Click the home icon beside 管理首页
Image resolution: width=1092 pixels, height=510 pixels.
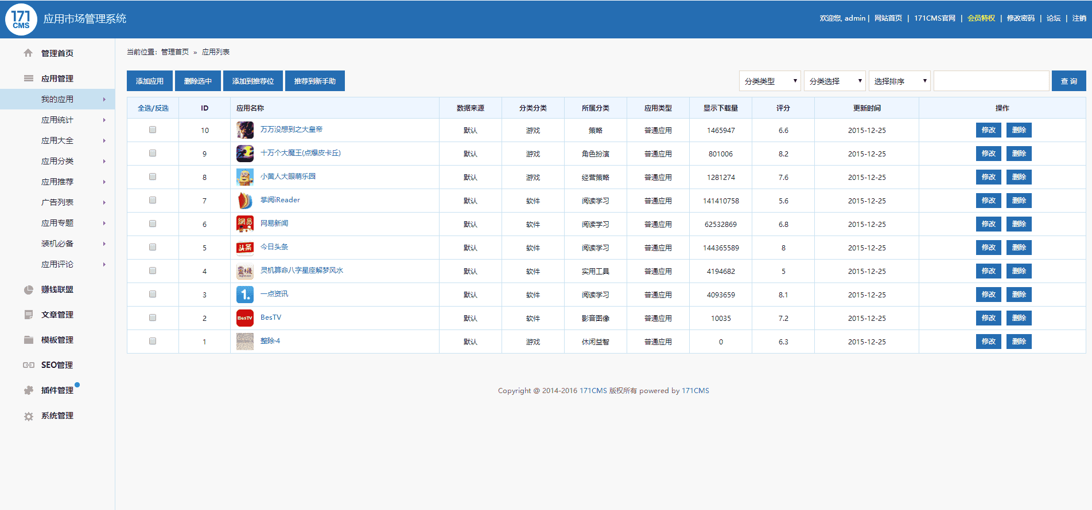click(28, 53)
